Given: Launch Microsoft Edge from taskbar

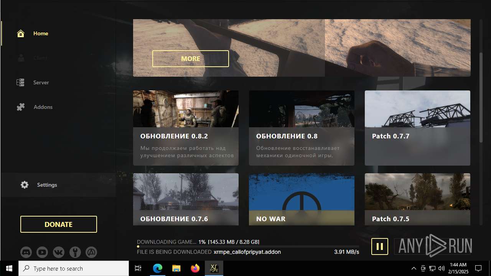Looking at the screenshot, I should [x=158, y=268].
